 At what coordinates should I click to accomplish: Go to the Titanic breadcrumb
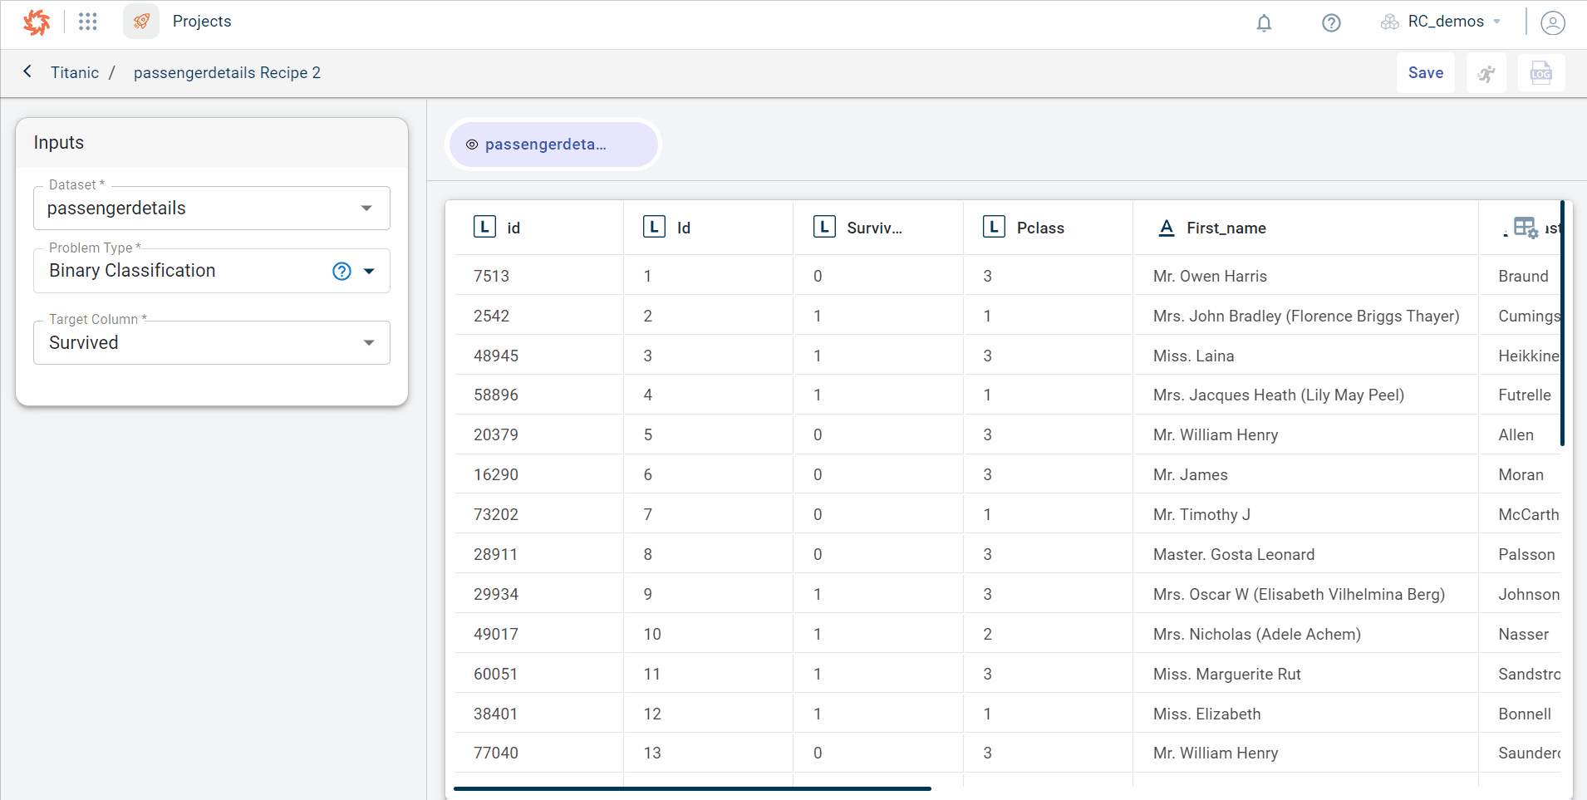click(x=75, y=73)
